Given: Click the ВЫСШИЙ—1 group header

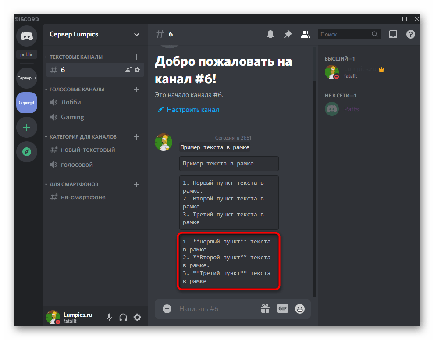Looking at the screenshot, I should point(340,59).
